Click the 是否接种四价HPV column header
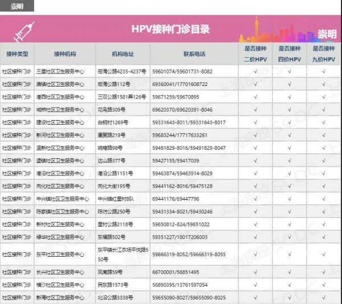The width and height of the screenshot is (342, 304). [x=290, y=54]
